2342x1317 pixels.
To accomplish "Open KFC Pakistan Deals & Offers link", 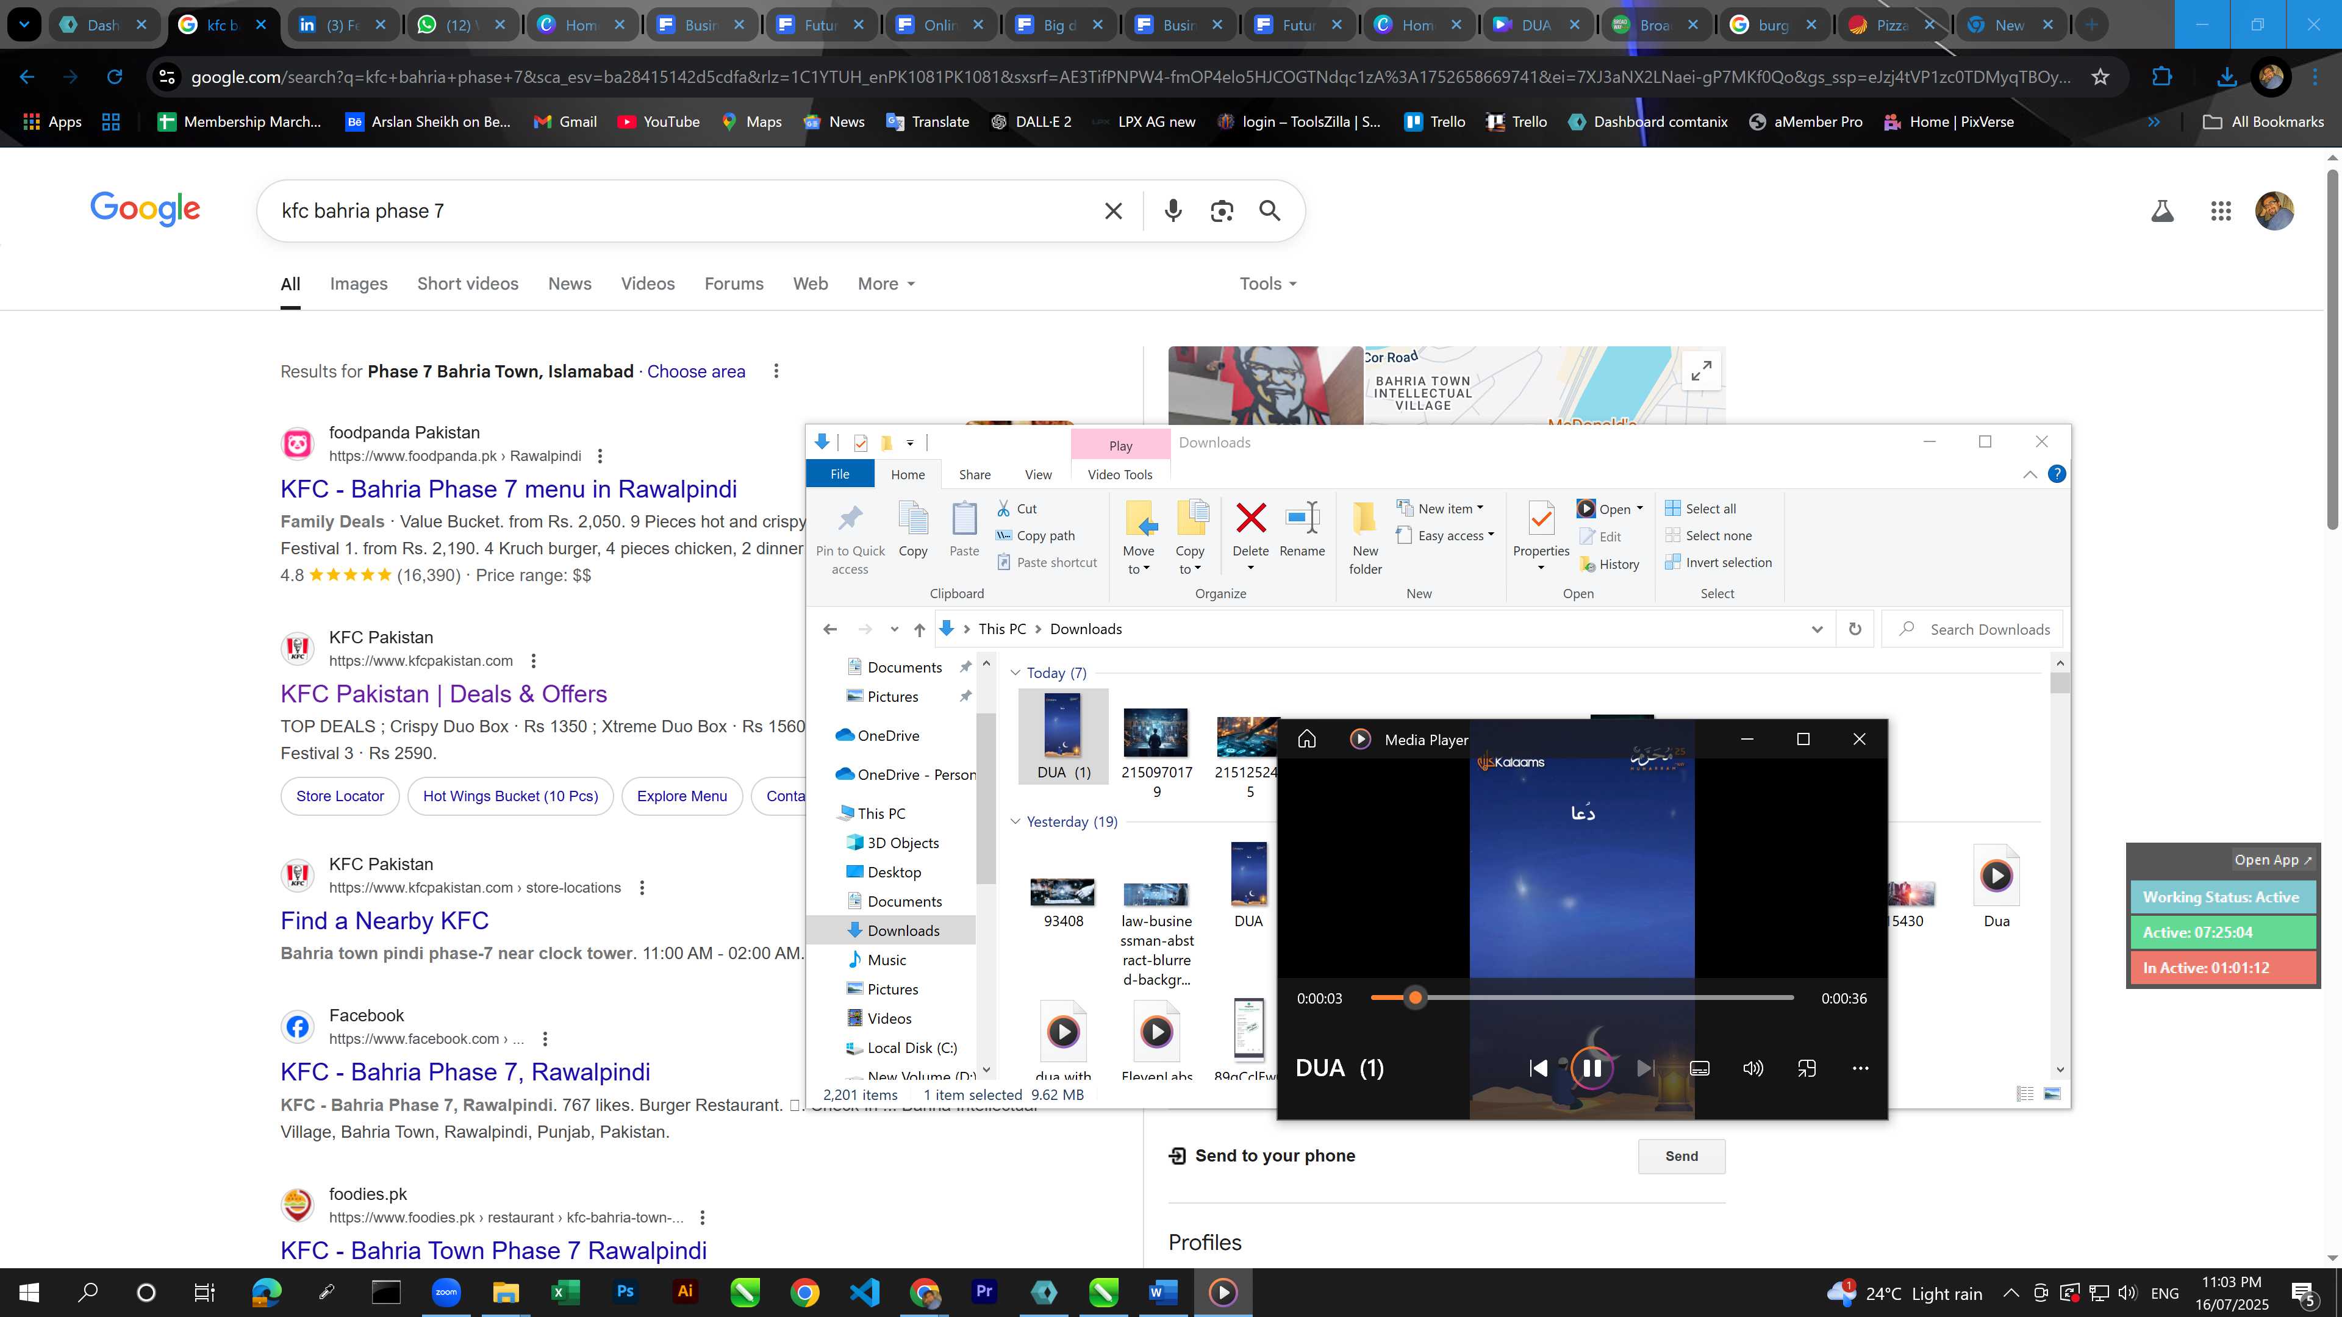I will [443, 694].
